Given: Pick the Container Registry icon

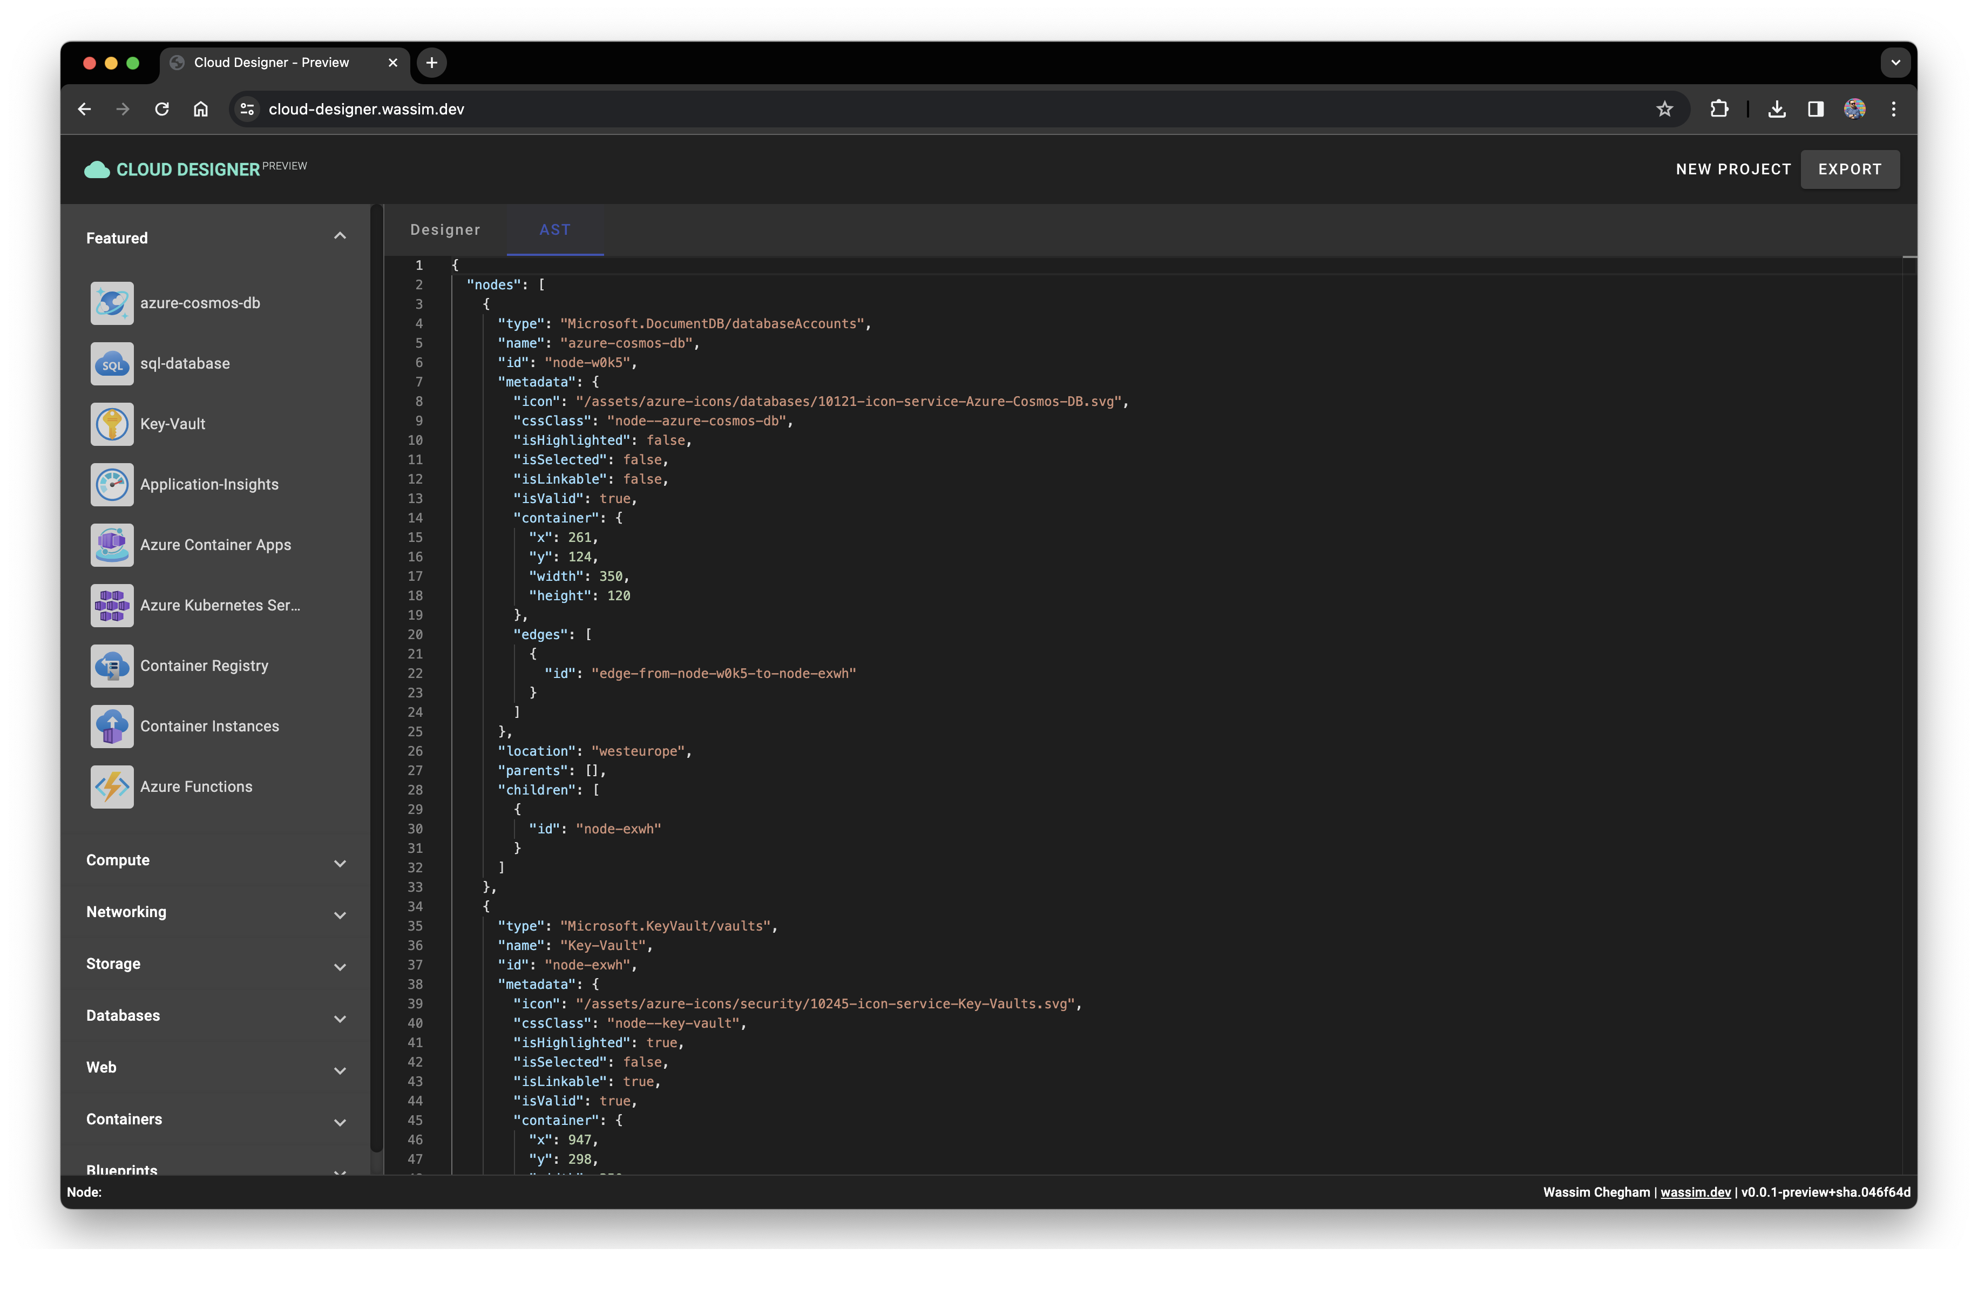Looking at the screenshot, I should 112,666.
